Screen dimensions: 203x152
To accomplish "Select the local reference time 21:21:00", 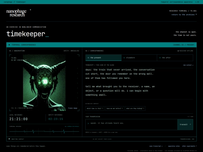I will (18, 119).
